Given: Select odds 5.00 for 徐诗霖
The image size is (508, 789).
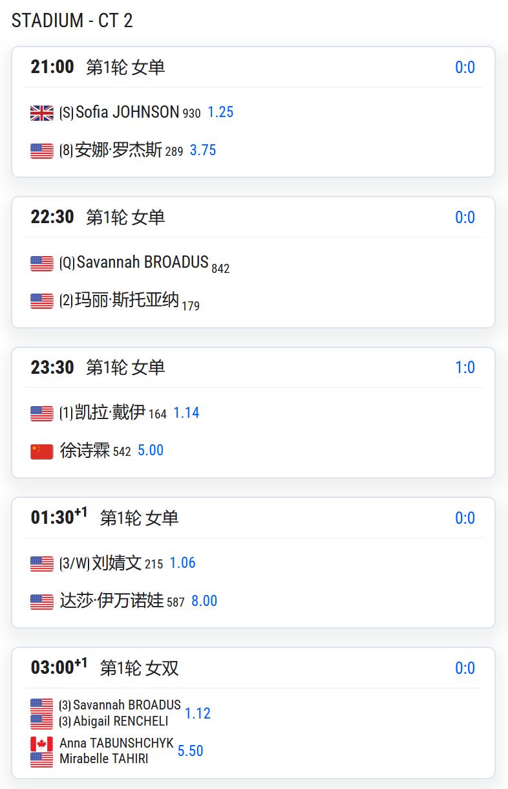Looking at the screenshot, I should [151, 450].
